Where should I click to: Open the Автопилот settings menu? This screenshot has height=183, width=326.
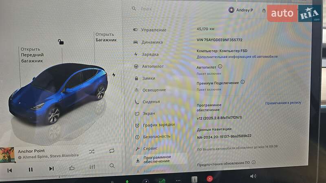pyautogui.click(x=153, y=66)
